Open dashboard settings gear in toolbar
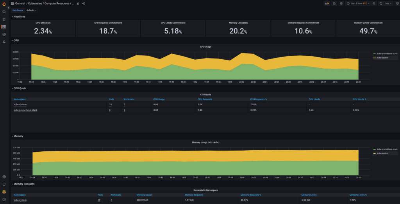Screen dimensions: 400x204 [x=341, y=4]
